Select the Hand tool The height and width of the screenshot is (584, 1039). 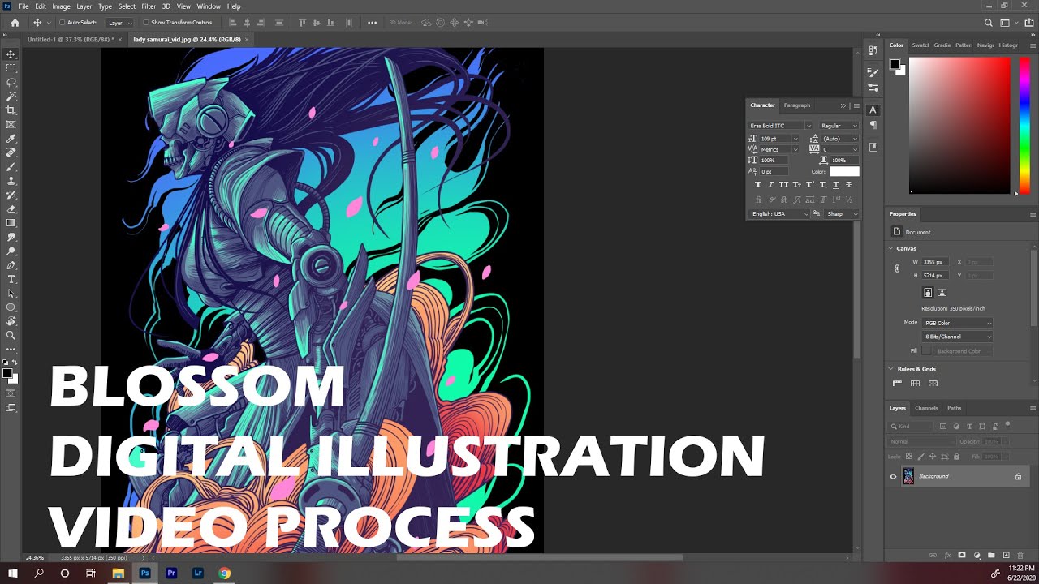(x=11, y=321)
